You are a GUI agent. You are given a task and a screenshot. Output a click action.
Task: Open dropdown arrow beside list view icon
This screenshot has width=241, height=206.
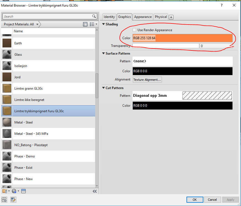click(96, 24)
